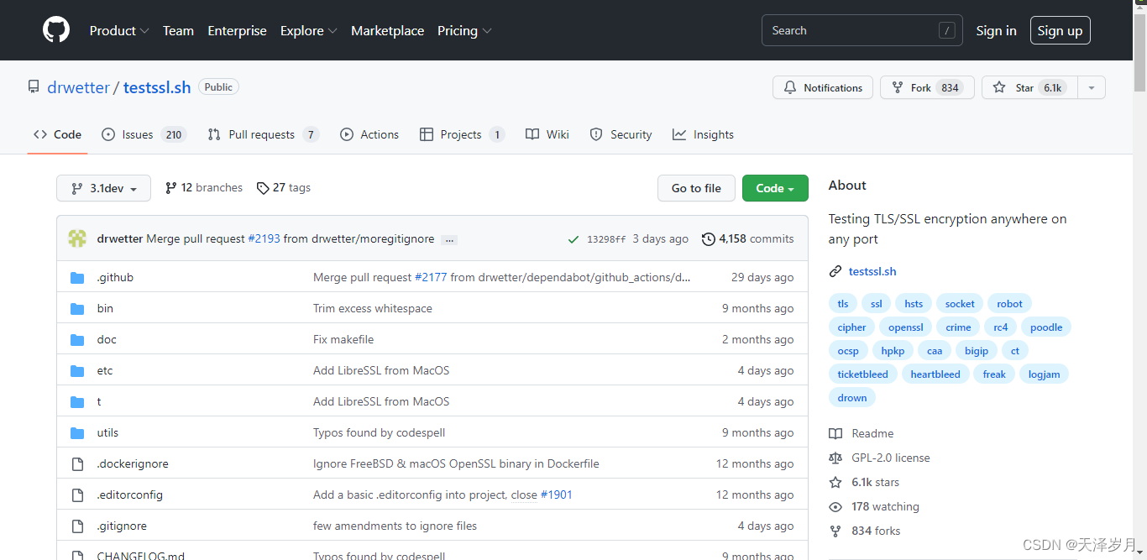Click the .editorconfig file icon

[77, 495]
